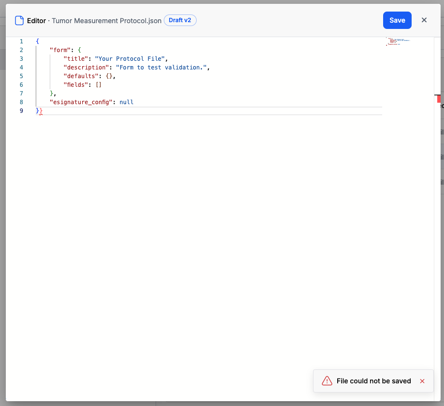Click the Draft v2 version badge
Viewport: 444px width, 406px height.
point(180,20)
